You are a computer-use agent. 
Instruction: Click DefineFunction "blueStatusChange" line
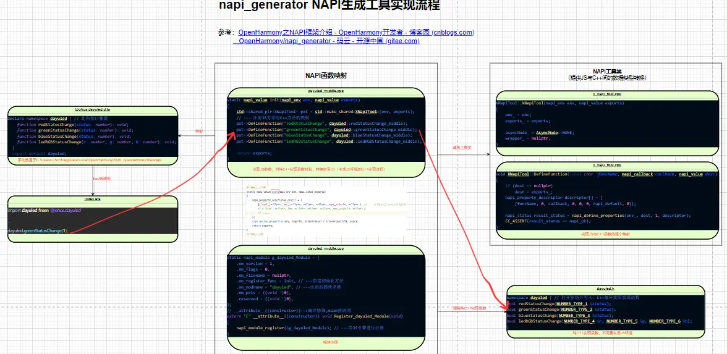tap(324, 135)
